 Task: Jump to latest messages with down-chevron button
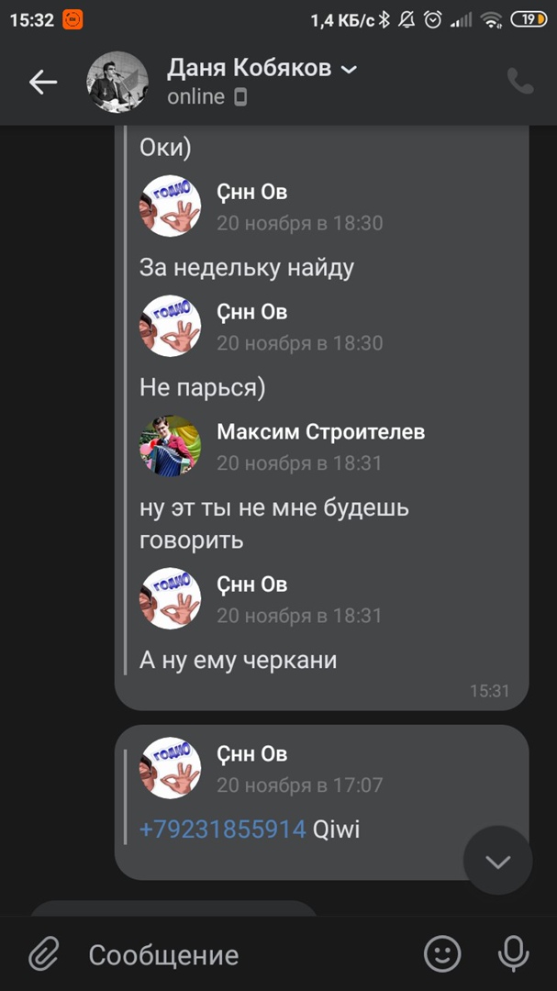click(x=497, y=861)
